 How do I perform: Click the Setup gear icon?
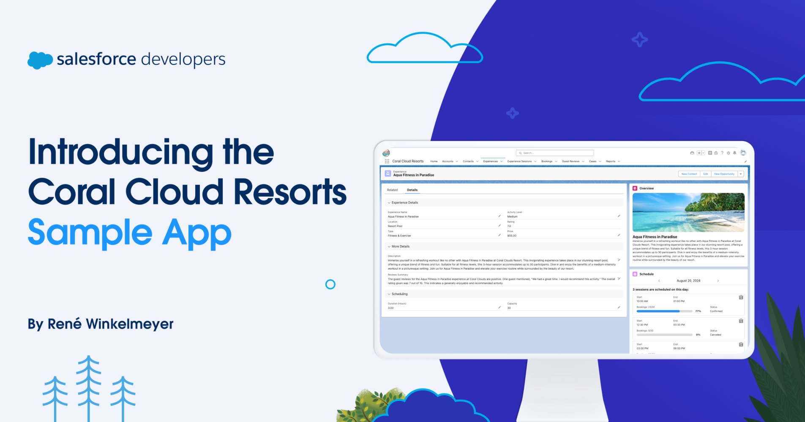pos(729,153)
